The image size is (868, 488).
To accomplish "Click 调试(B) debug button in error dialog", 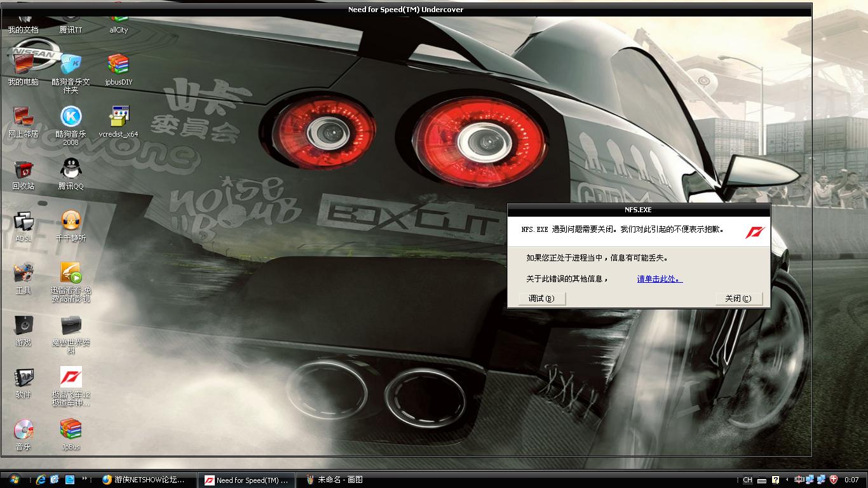I will click(x=541, y=299).
